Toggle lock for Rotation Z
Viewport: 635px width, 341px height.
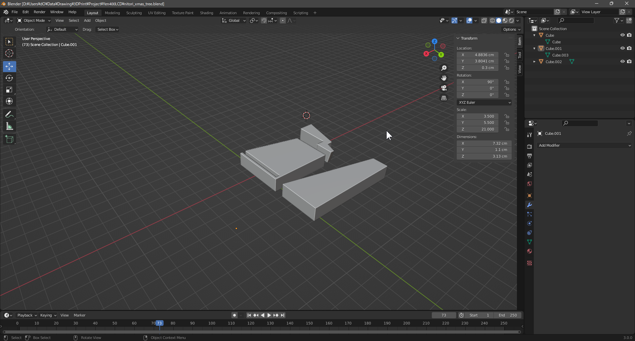(507, 95)
